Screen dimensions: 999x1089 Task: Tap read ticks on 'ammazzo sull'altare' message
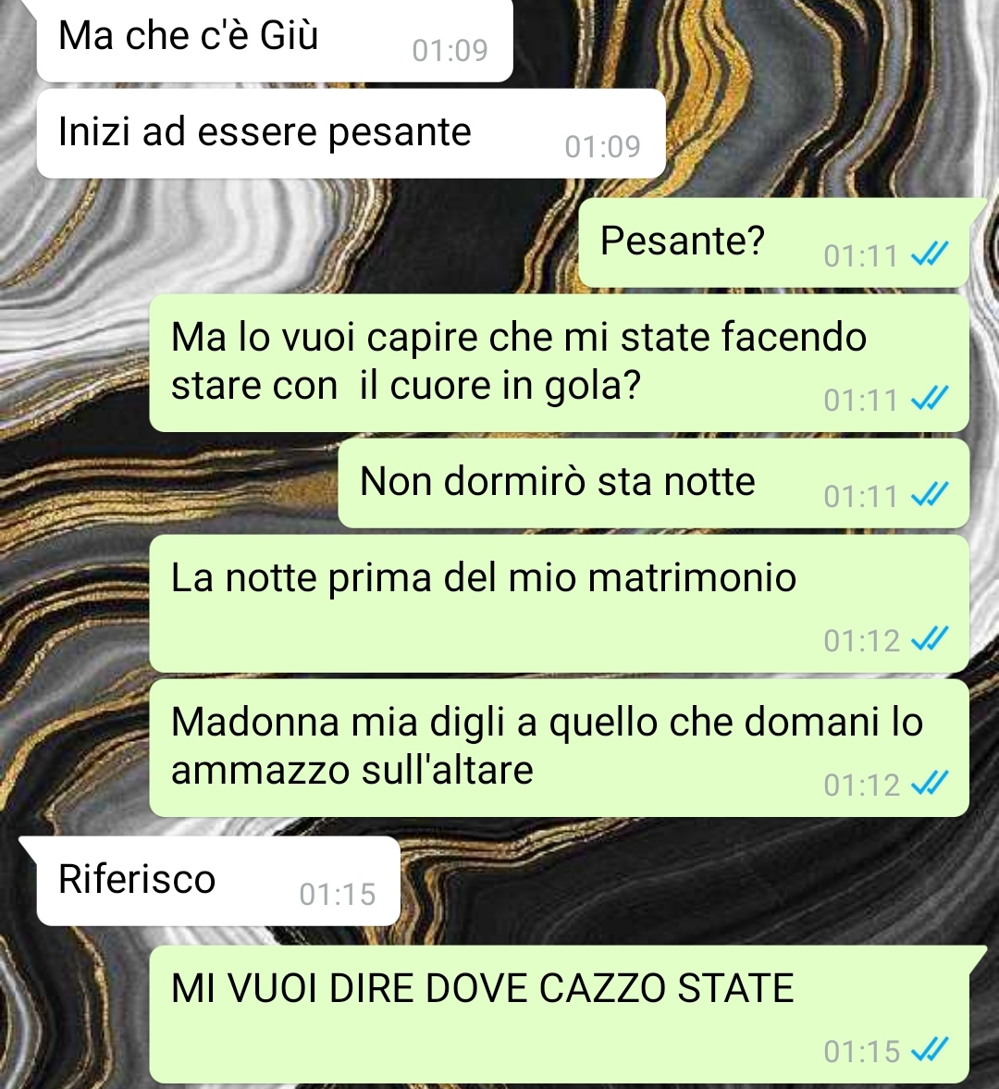pyautogui.click(x=930, y=785)
